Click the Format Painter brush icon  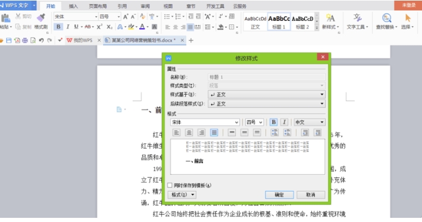pos(41,18)
